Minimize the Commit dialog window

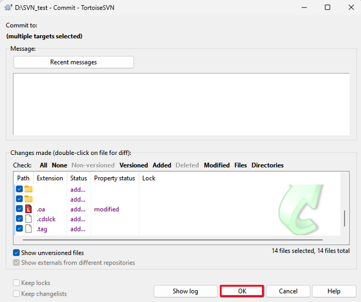[305, 7]
